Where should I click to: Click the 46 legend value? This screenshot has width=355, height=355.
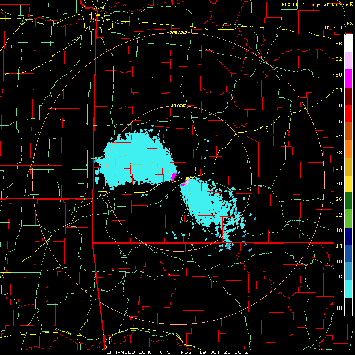(x=339, y=121)
